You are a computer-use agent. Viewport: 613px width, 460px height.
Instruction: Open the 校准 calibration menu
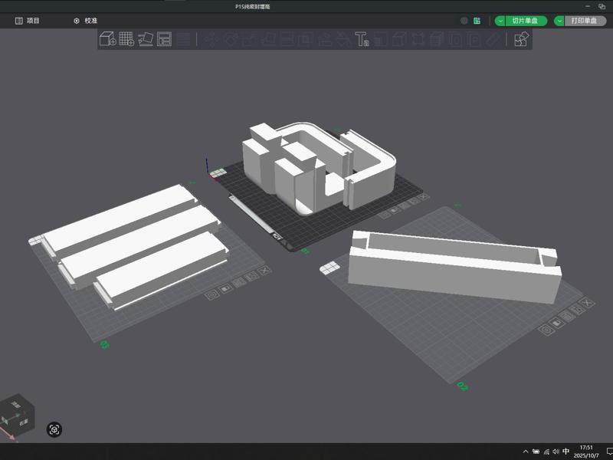click(86, 21)
